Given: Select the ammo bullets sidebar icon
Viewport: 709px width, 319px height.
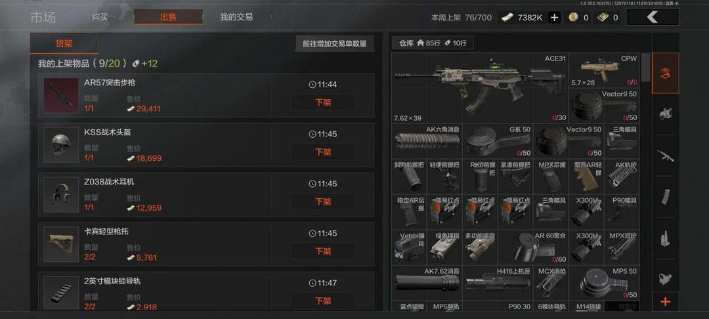Looking at the screenshot, I should click(x=665, y=238).
